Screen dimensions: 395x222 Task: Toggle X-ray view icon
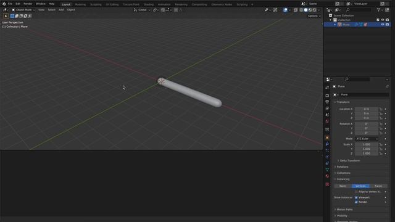pos(296,10)
